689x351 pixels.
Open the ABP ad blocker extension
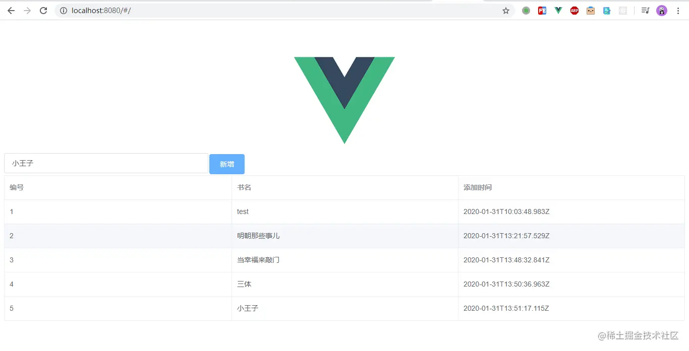575,11
